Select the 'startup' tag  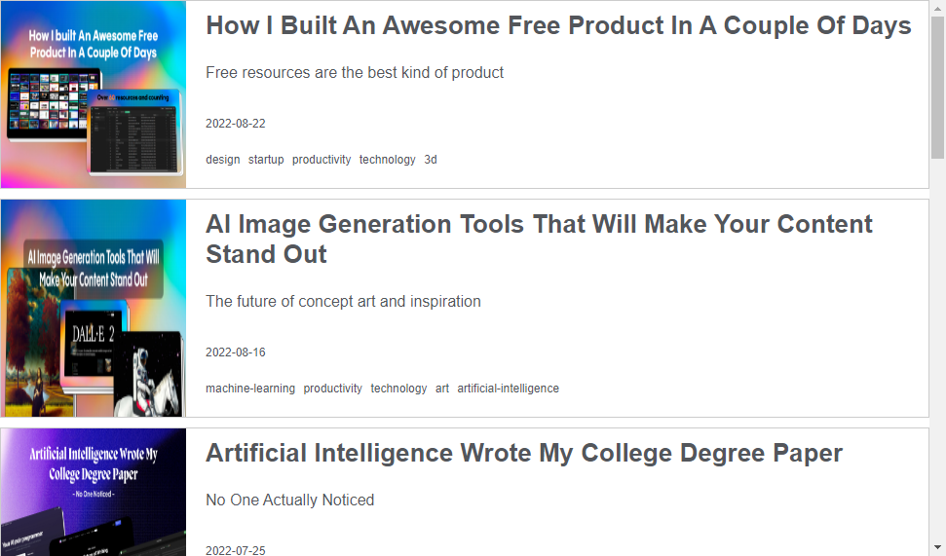click(266, 160)
